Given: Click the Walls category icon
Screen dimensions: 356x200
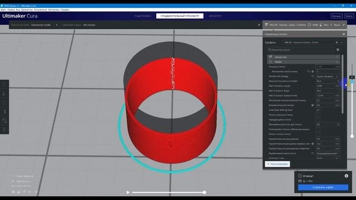Looking at the screenshot, I should pos(270,62).
